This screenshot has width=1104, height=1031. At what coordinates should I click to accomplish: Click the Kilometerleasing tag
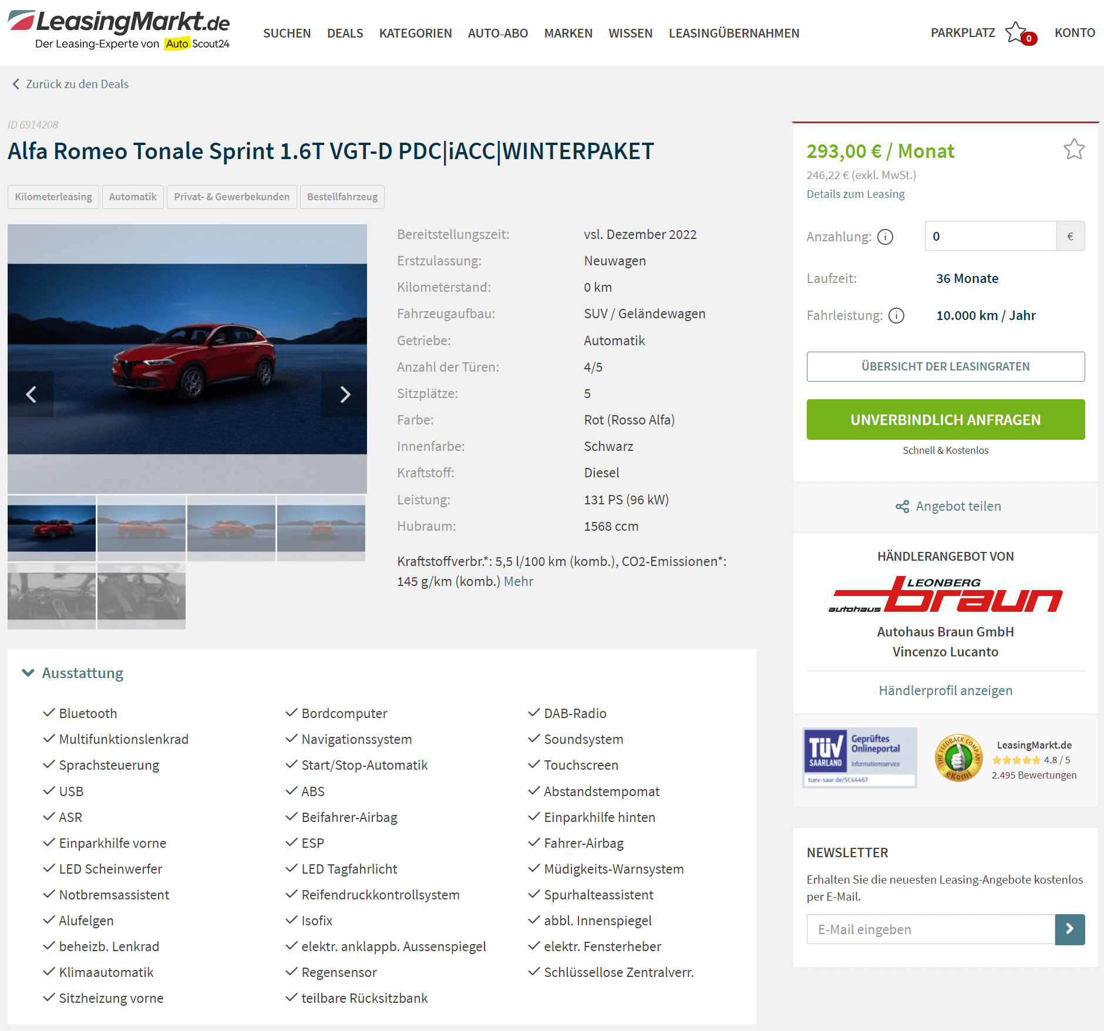53,197
